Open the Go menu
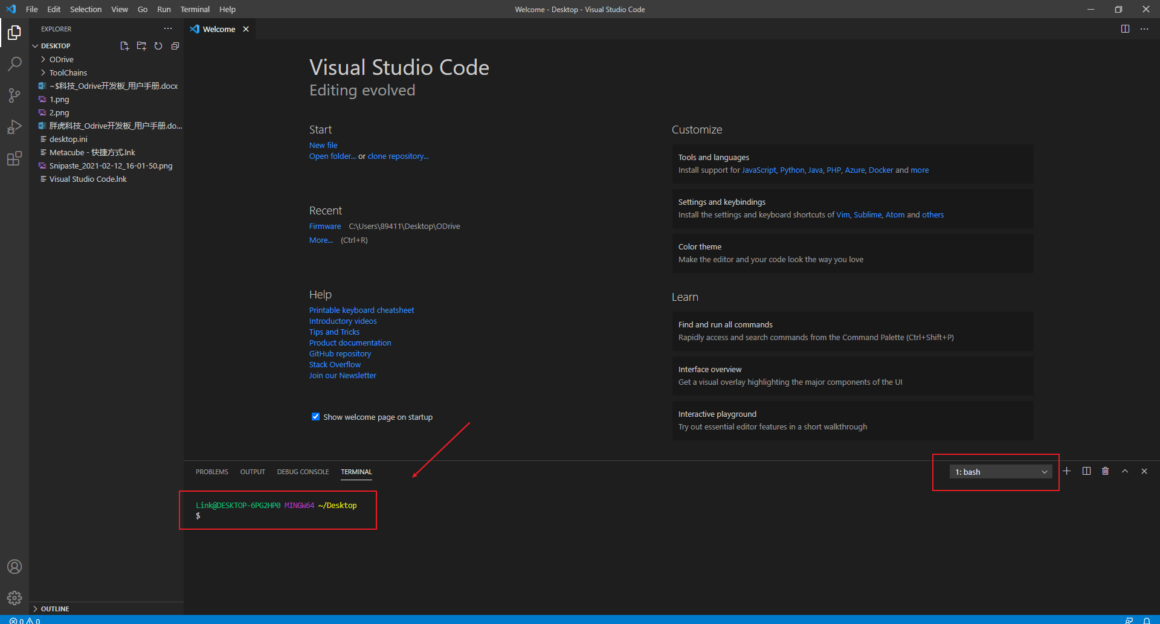The width and height of the screenshot is (1160, 624). [x=143, y=9]
